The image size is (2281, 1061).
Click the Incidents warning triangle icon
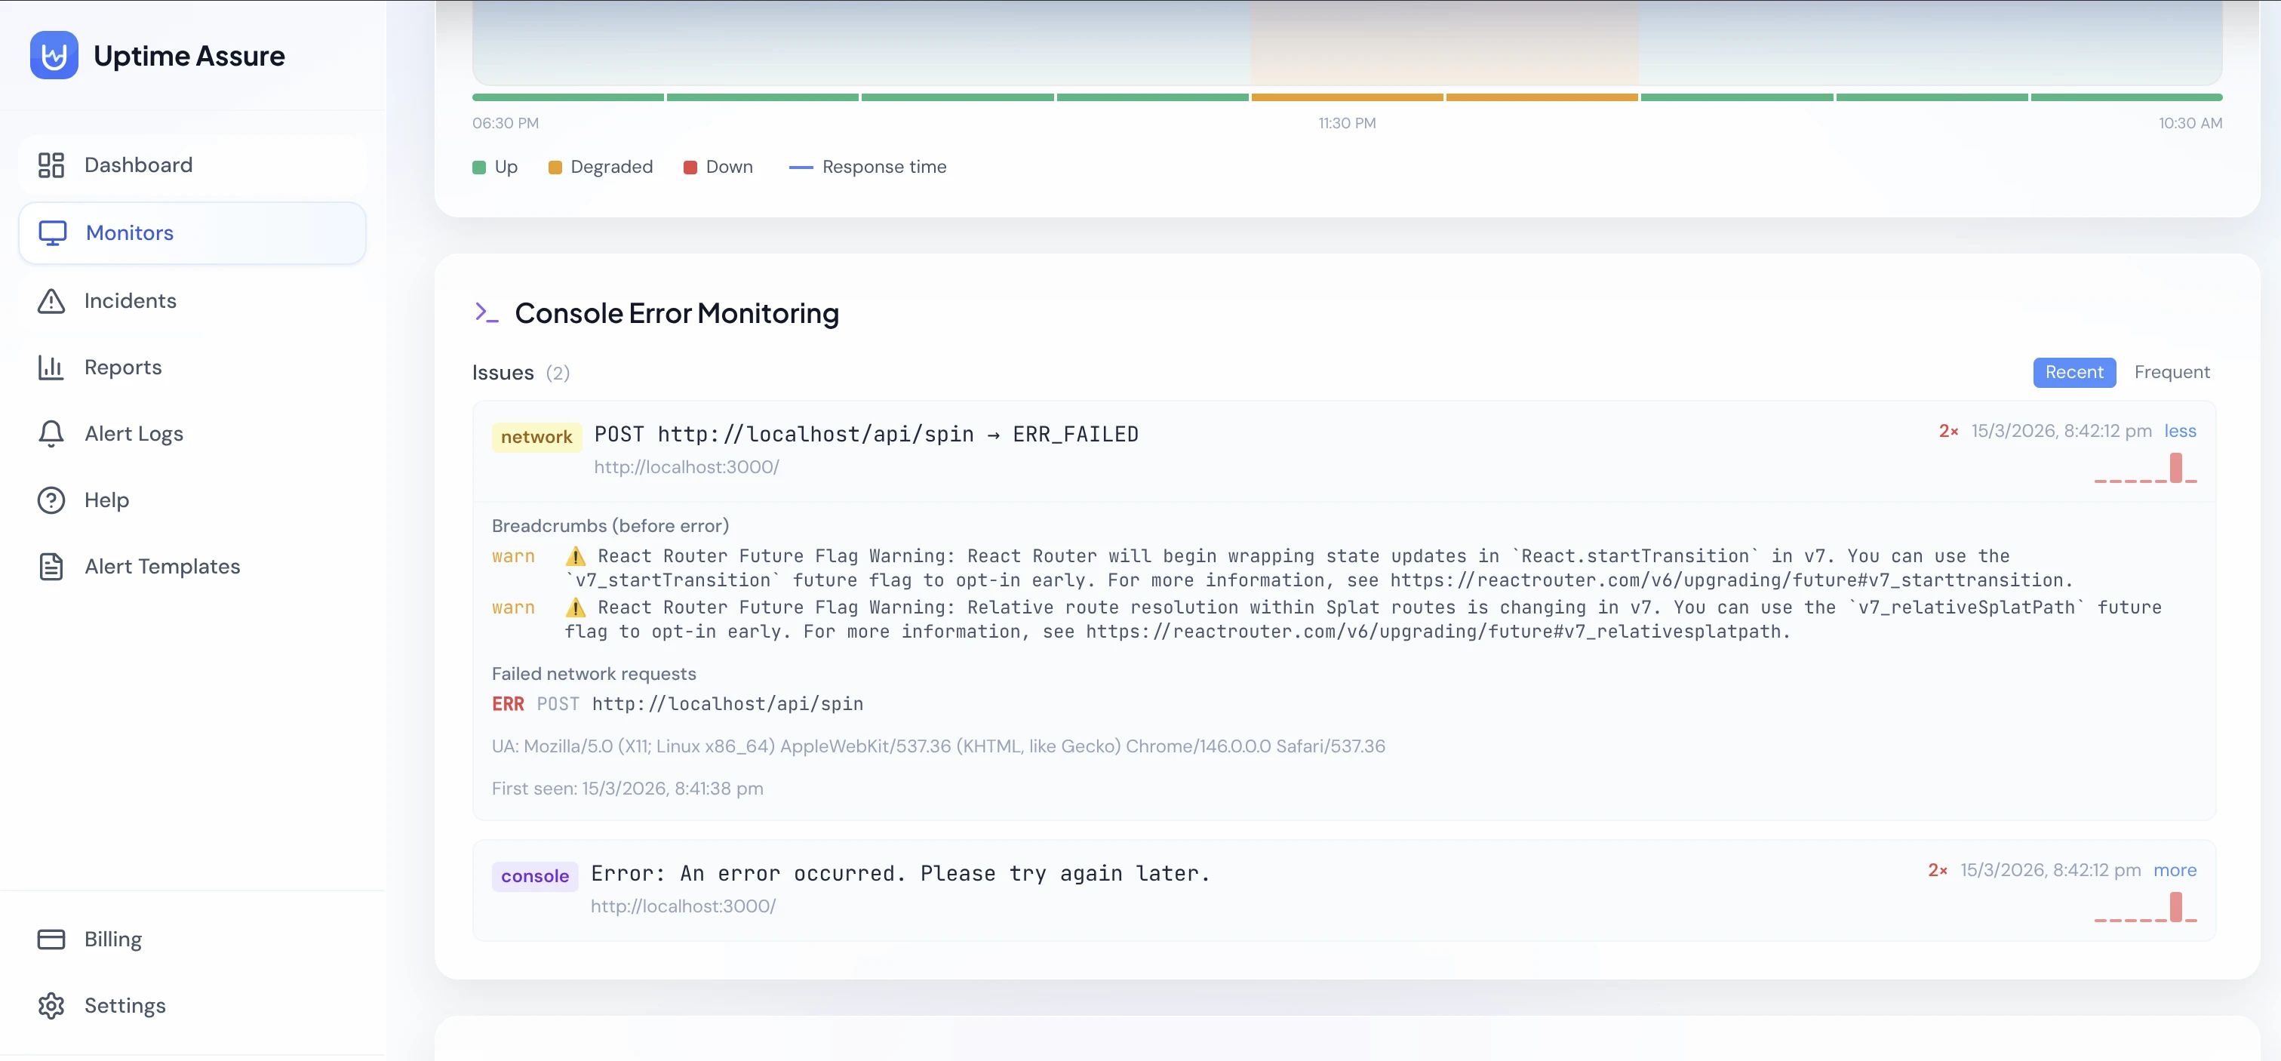click(x=51, y=301)
